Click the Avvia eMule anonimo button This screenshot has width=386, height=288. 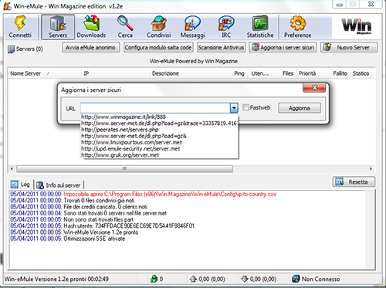[90, 48]
